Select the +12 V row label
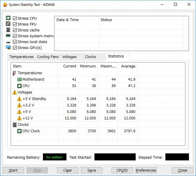 coord(28,118)
